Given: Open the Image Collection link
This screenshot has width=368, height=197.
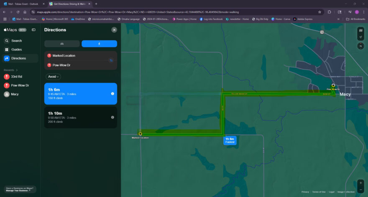Looking at the screenshot, I should (x=346, y=192).
